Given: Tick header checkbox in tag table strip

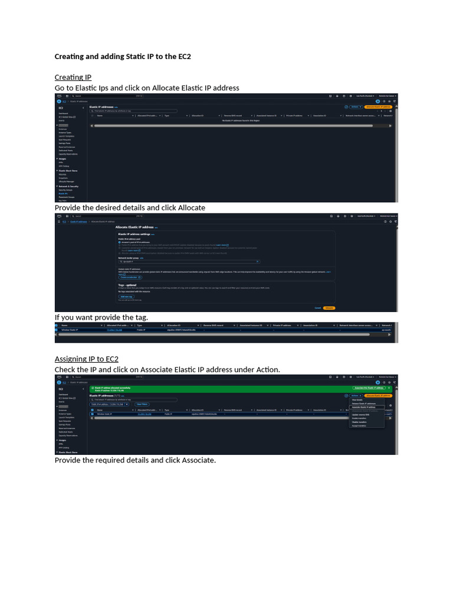Looking at the screenshot, I should click(56, 326).
